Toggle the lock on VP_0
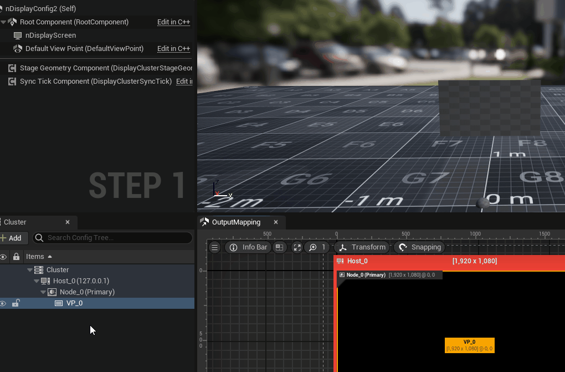Viewport: 565px width, 372px height. pos(16,303)
